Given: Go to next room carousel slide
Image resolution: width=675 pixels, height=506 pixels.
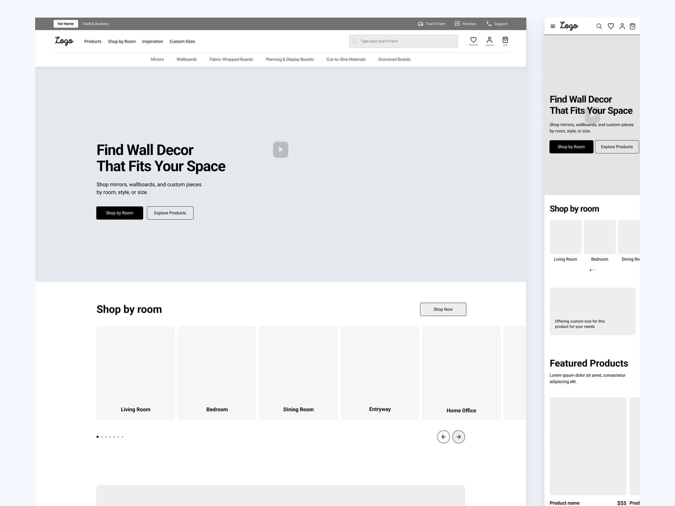Looking at the screenshot, I should click(x=458, y=437).
